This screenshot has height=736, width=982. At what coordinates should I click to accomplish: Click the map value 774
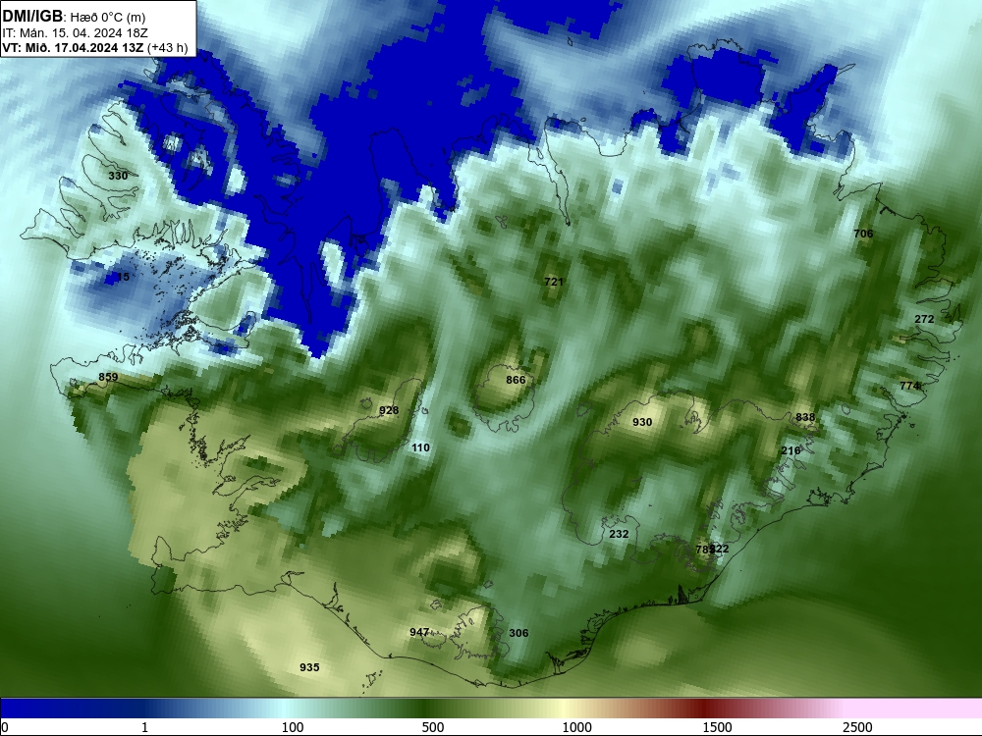[x=909, y=386]
